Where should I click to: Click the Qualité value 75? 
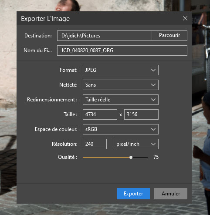pos(156,157)
